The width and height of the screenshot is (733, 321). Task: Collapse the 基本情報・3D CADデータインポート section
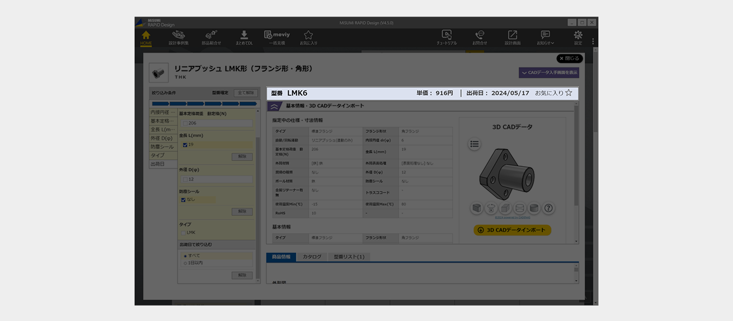[274, 106]
